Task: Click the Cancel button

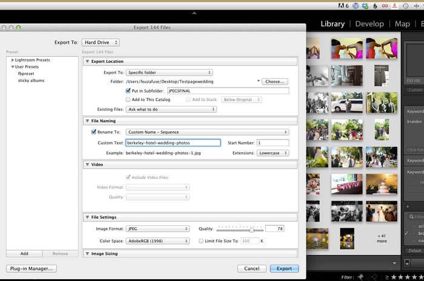Action: coord(252,268)
